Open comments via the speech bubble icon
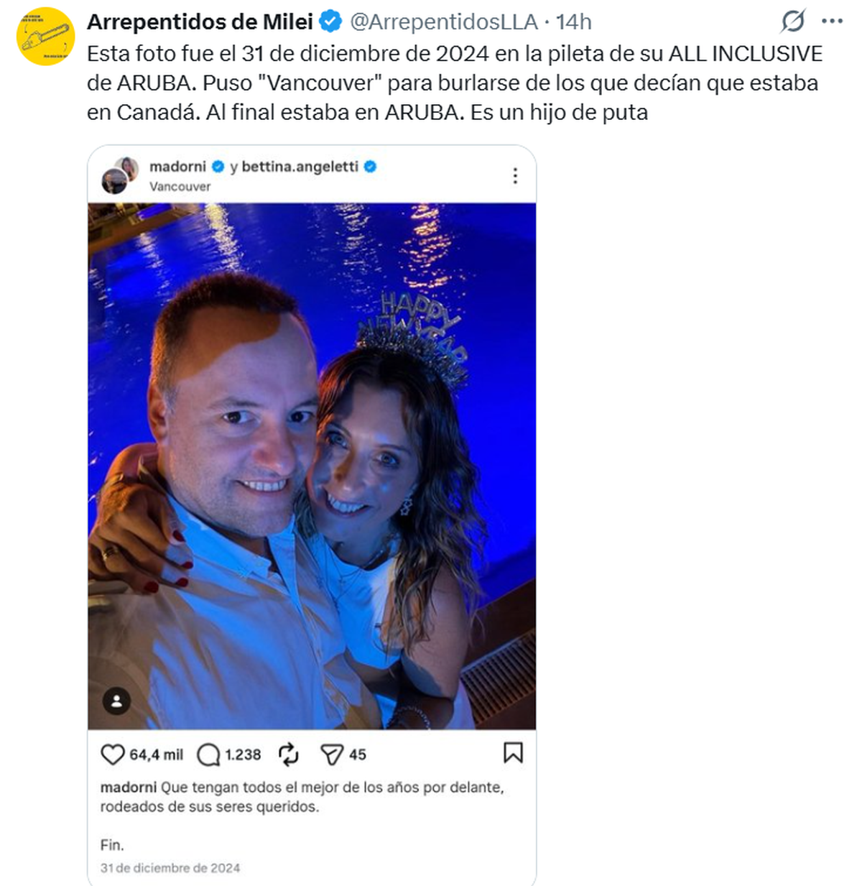Image resolution: width=862 pixels, height=886 pixels. [208, 755]
